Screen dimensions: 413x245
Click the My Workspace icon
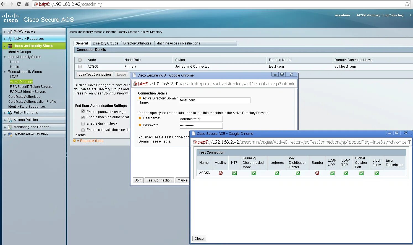[x=10, y=31]
